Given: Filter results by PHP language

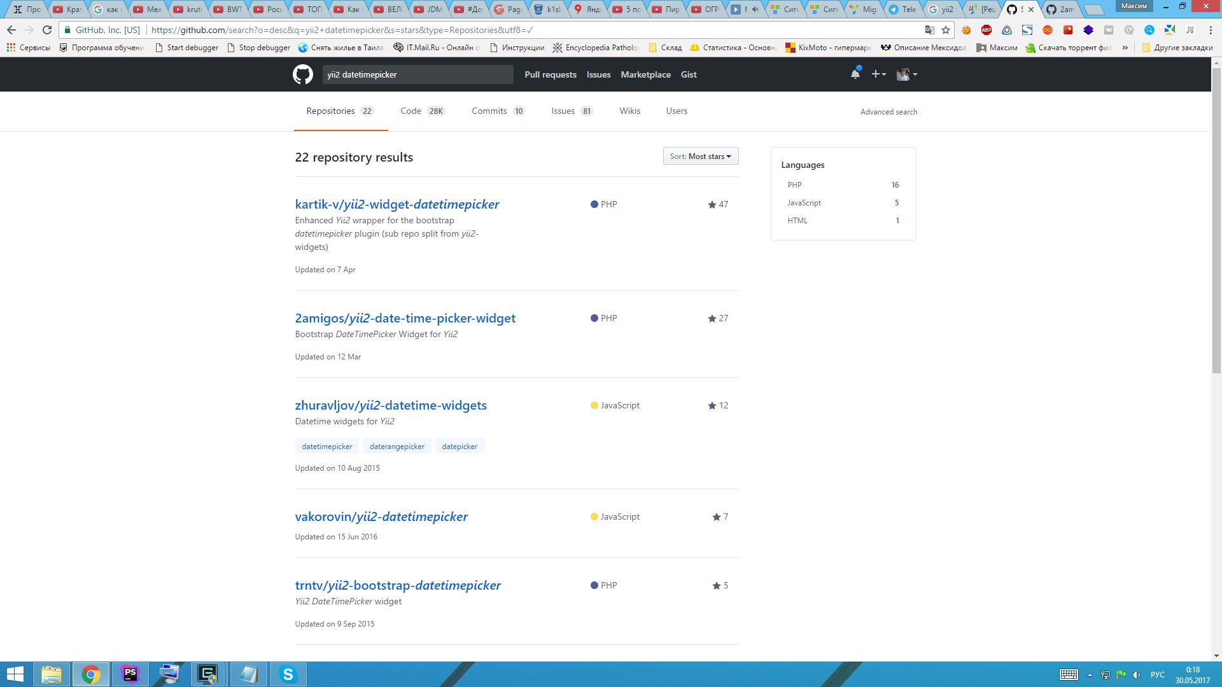Looking at the screenshot, I should (x=794, y=185).
